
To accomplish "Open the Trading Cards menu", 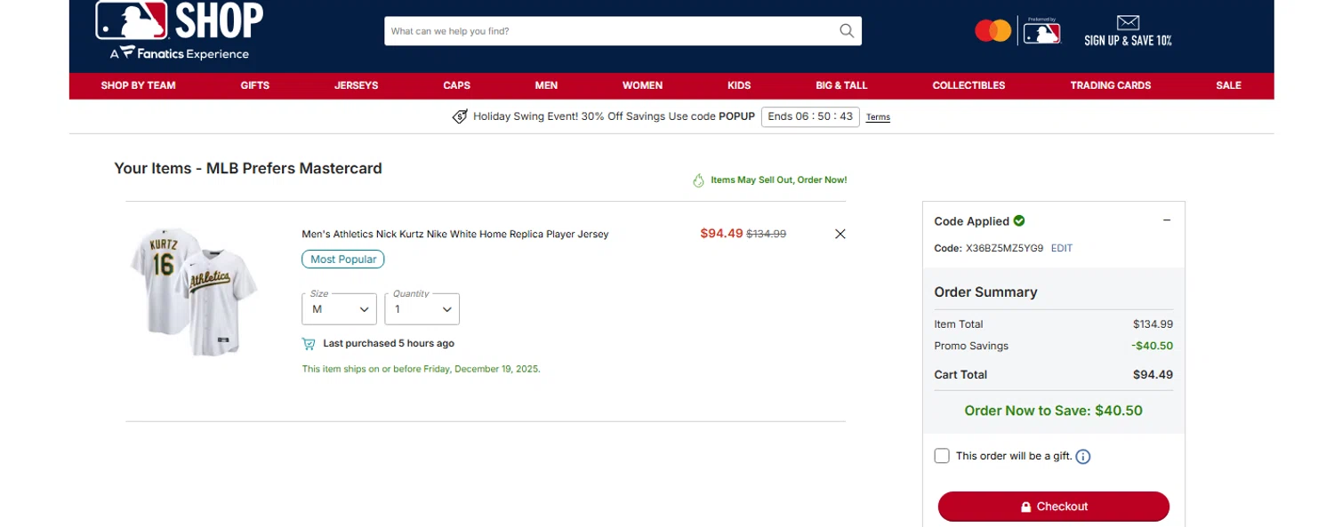I will click(1111, 85).
